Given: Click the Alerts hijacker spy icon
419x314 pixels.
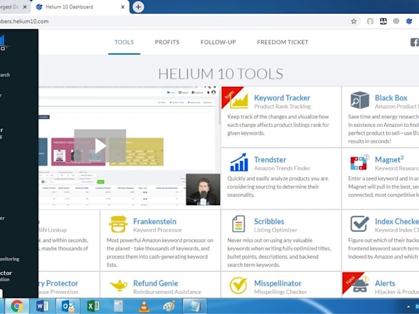Looking at the screenshot, I should click(360, 285).
